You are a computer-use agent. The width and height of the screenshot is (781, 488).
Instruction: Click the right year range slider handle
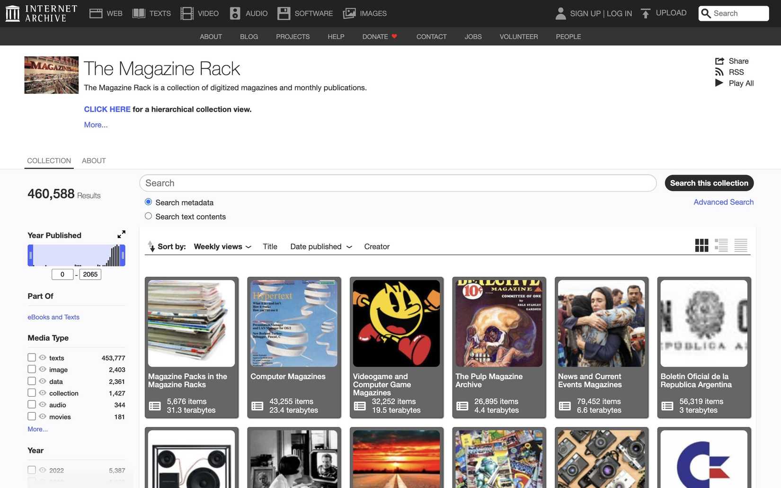[x=123, y=256]
